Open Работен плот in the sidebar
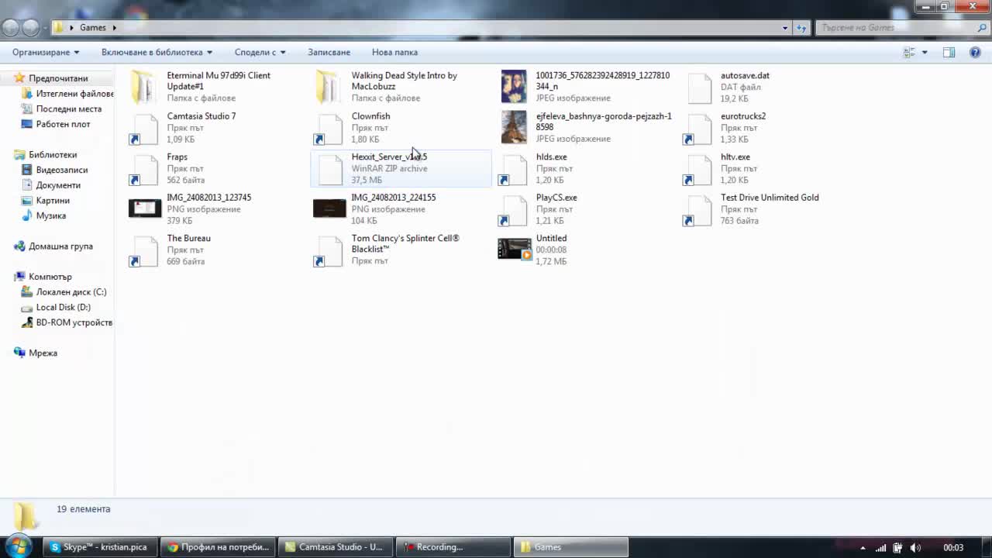 click(x=63, y=124)
